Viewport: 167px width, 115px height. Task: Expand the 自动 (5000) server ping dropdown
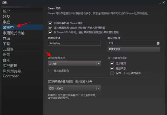[74, 88]
